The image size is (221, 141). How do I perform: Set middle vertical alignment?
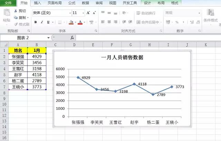point(109,13)
